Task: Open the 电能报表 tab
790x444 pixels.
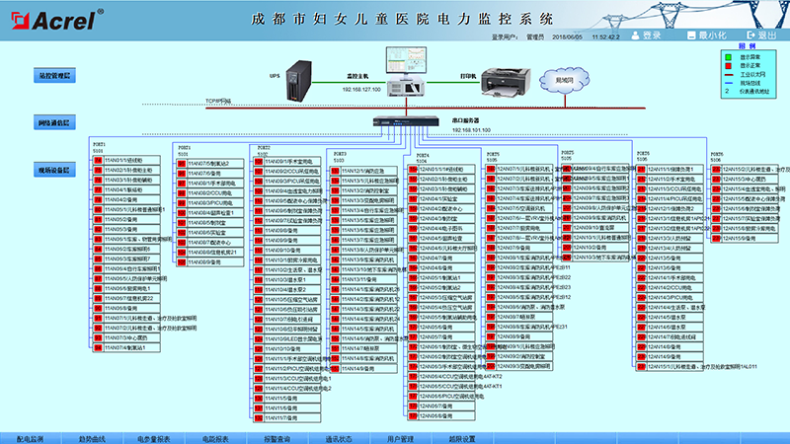Action: (x=215, y=438)
